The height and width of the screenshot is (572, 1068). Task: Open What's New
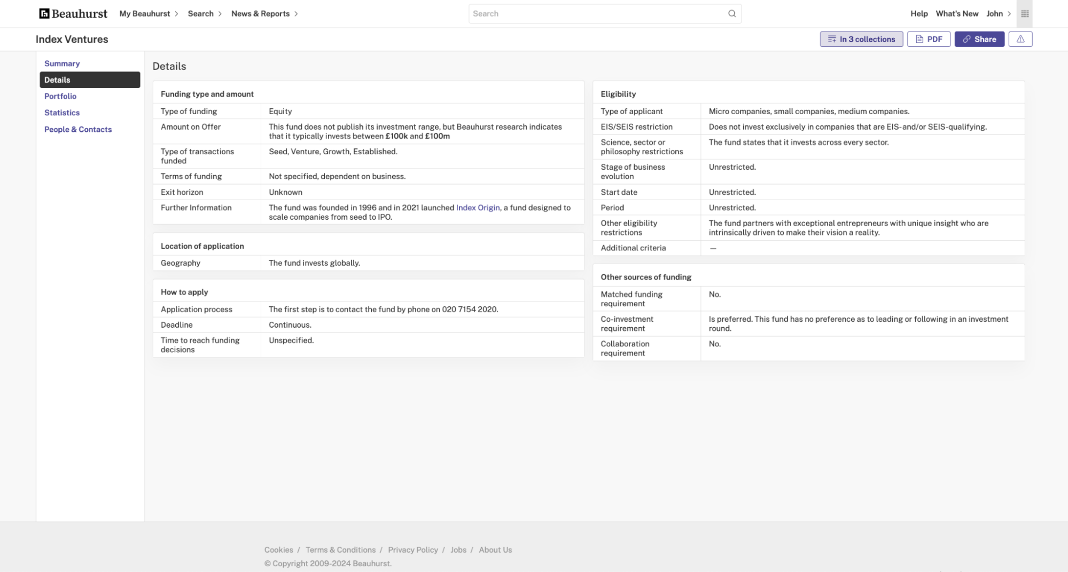pyautogui.click(x=957, y=13)
